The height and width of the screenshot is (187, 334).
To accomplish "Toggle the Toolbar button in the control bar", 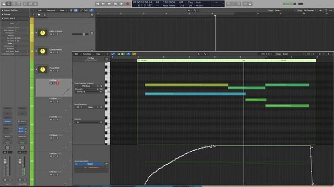I will coord(19,4).
